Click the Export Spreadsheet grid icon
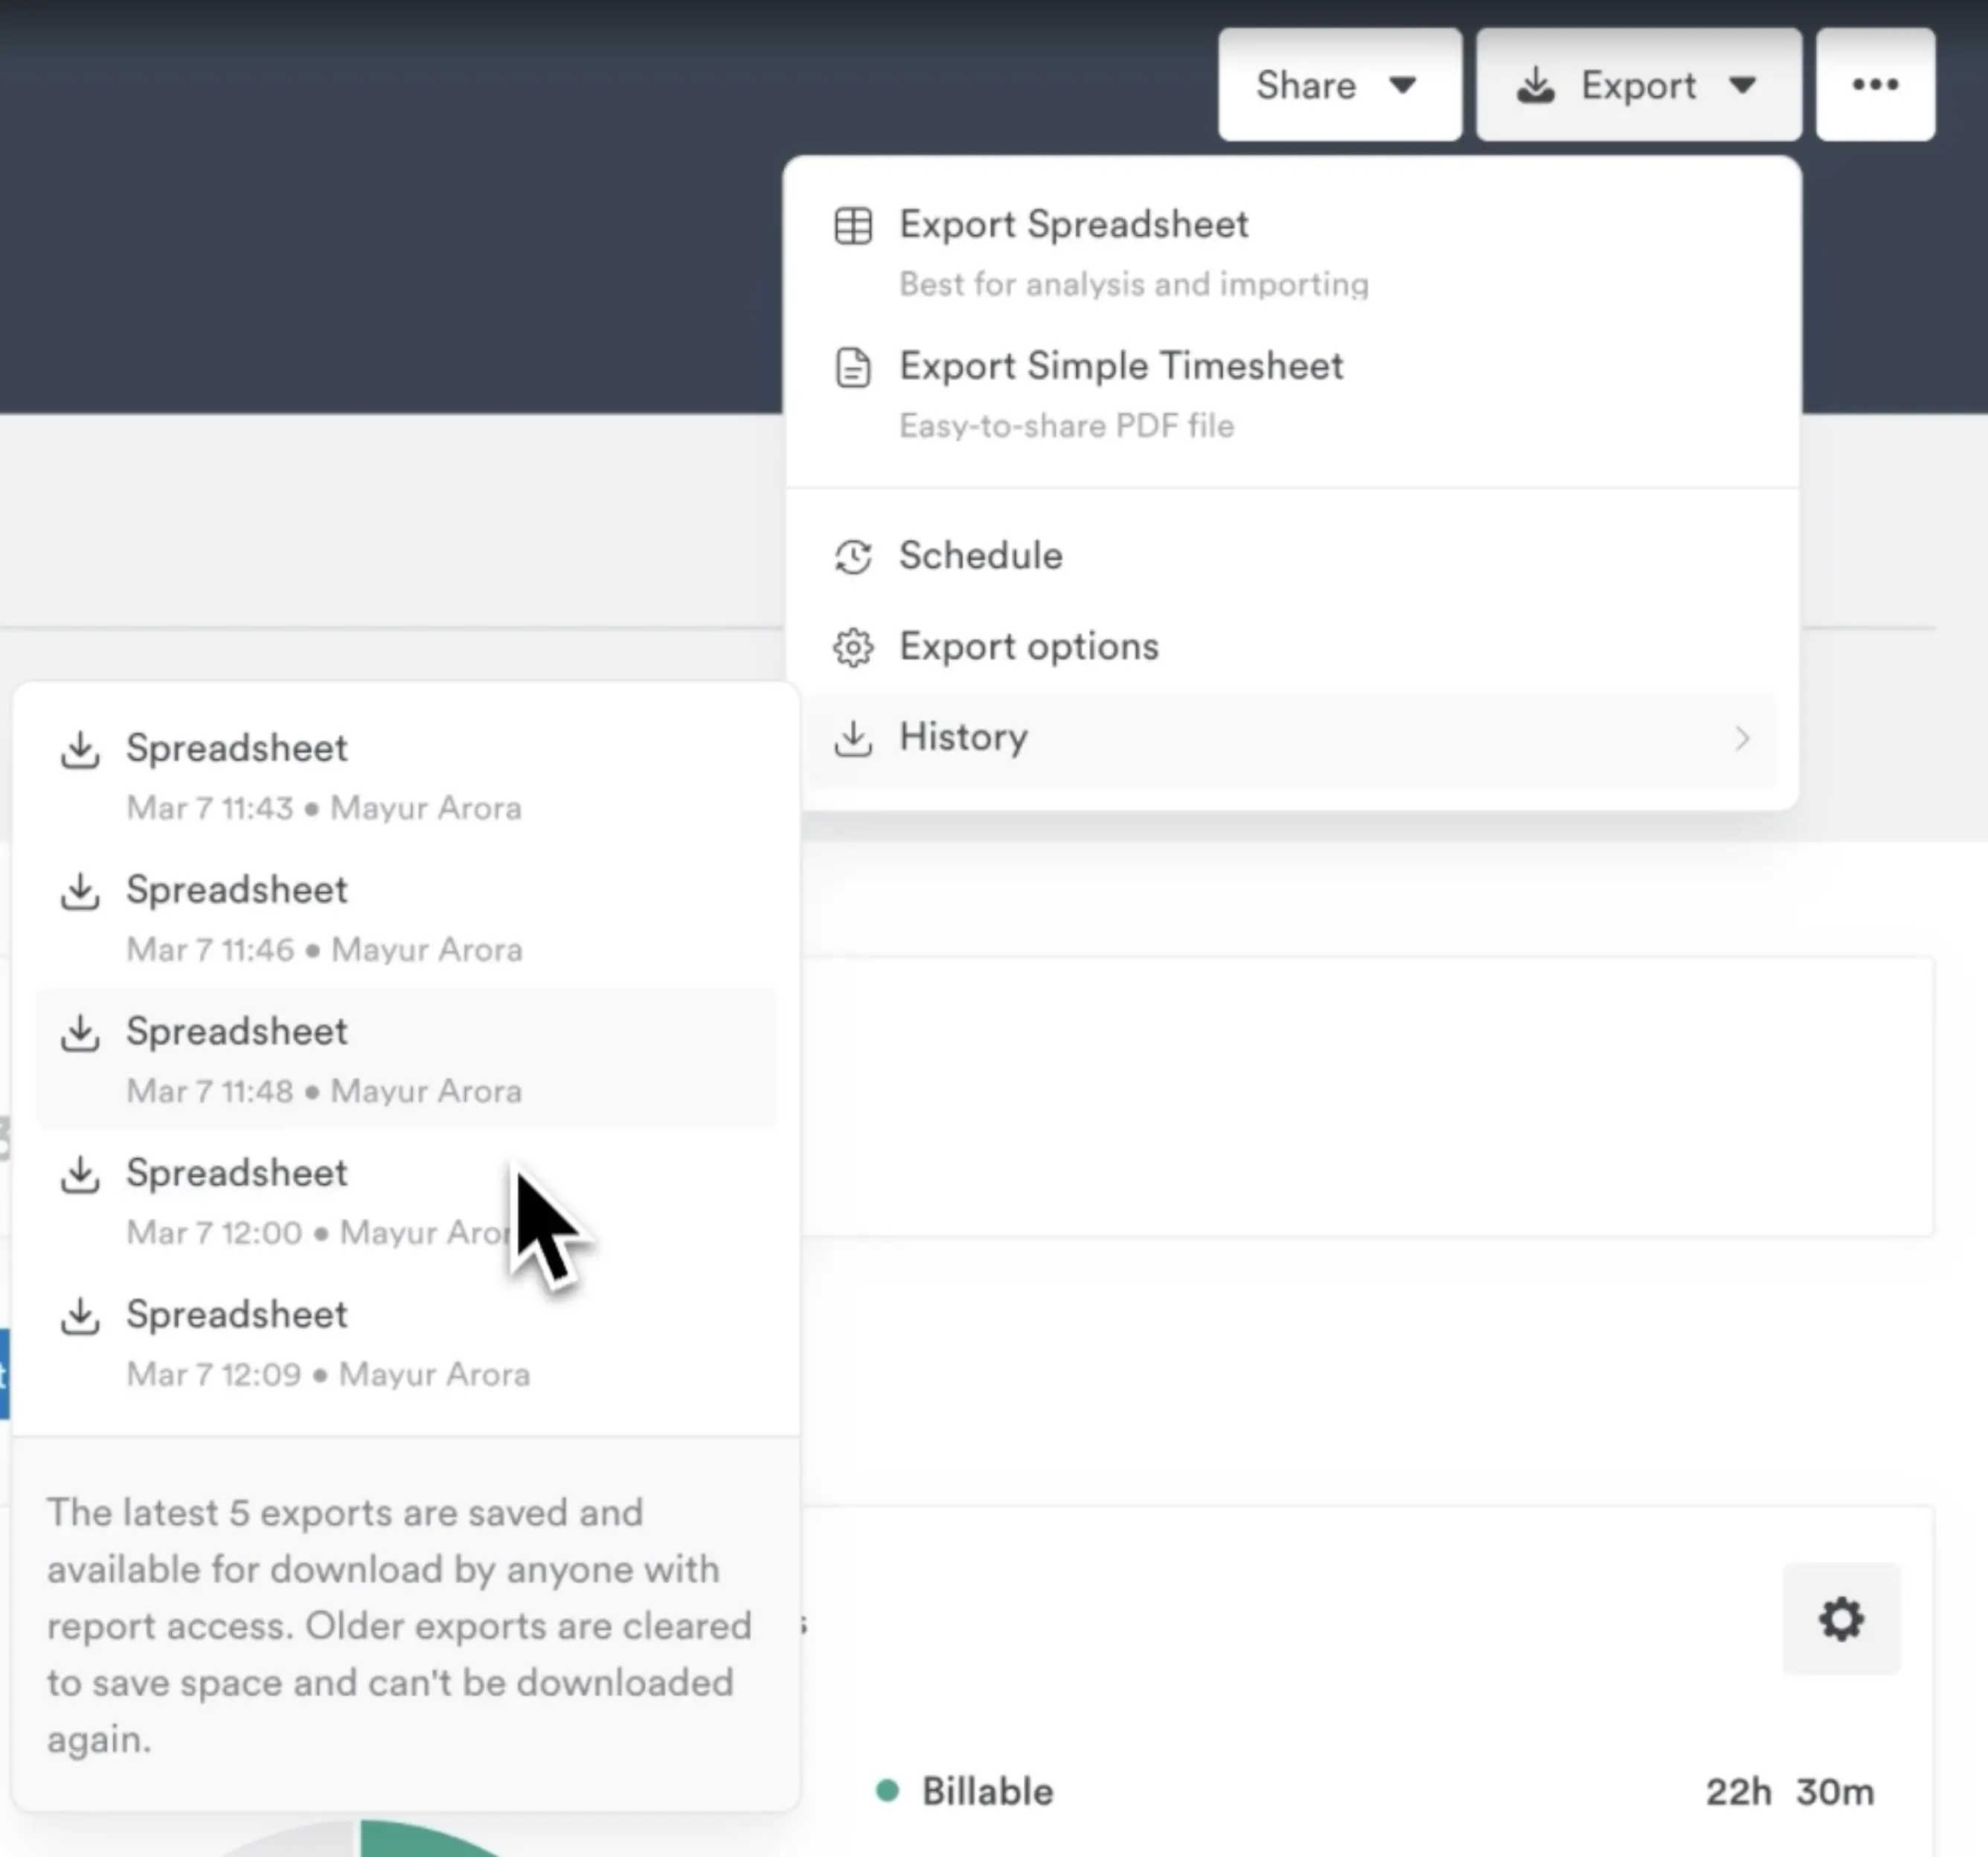The image size is (1988, 1857). (853, 226)
